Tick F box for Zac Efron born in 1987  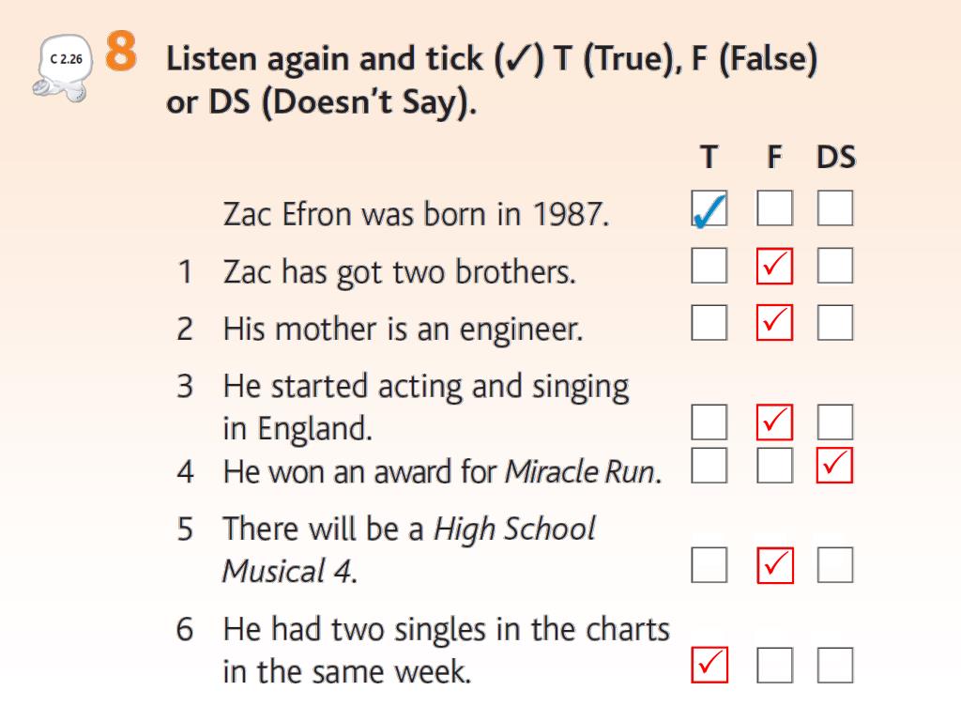tap(774, 207)
